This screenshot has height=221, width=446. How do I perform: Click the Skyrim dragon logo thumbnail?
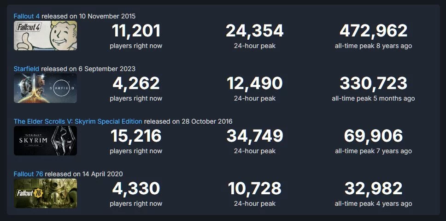tap(45, 141)
